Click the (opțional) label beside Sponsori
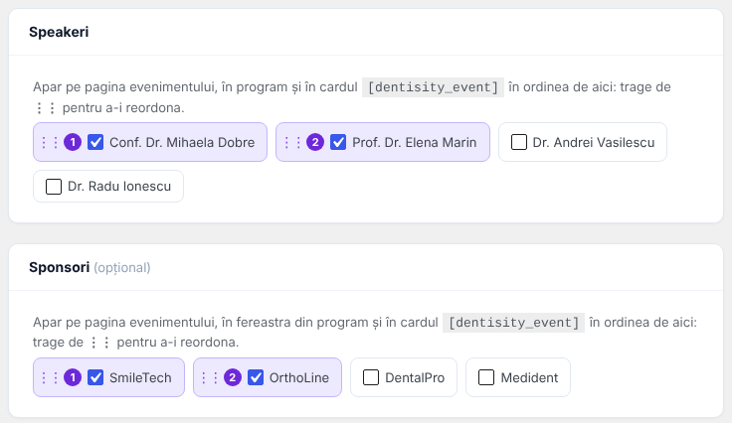Screen dimensions: 732x423 click(122, 268)
